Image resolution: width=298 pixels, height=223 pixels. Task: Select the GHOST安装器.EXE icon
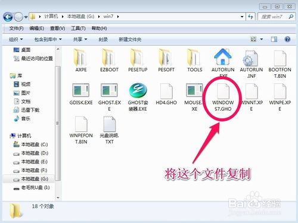pos(138,90)
